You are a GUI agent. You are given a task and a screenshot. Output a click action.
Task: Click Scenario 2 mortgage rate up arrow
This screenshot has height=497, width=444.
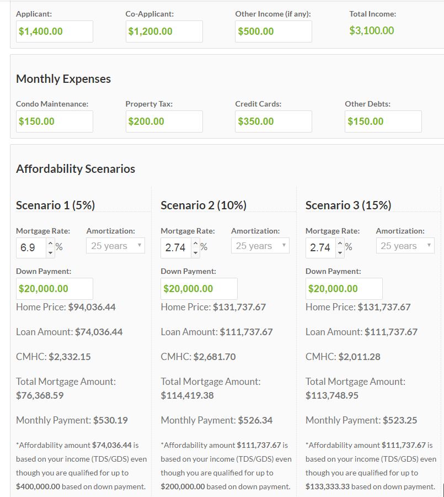(x=195, y=242)
